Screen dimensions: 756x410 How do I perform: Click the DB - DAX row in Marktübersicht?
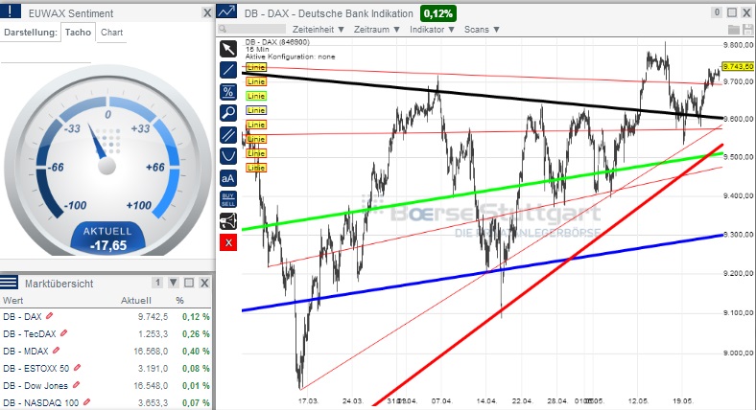pos(106,317)
